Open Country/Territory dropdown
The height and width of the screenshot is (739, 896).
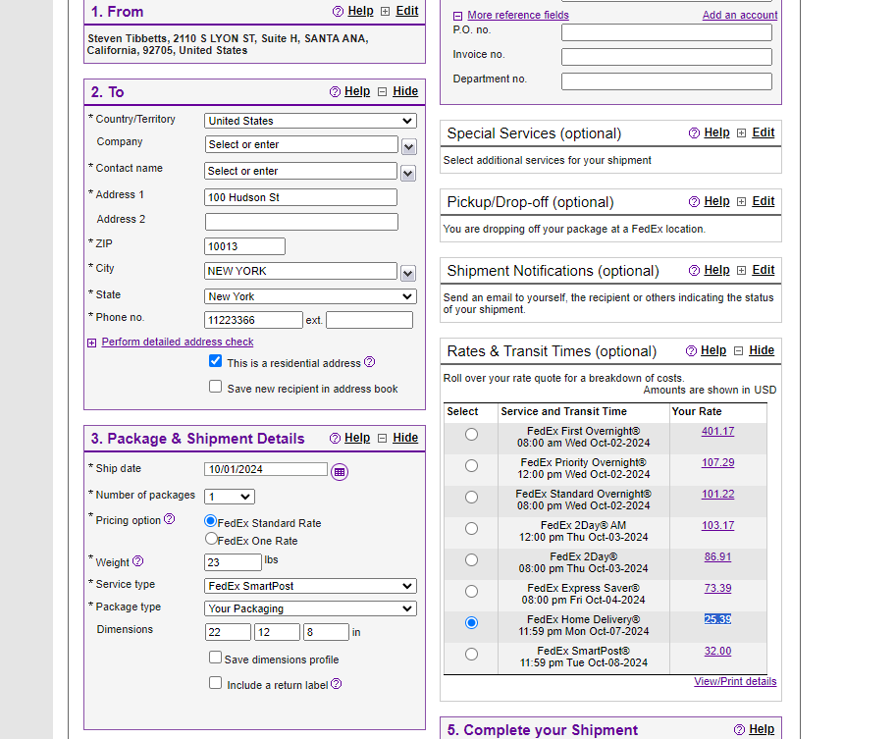(x=310, y=121)
